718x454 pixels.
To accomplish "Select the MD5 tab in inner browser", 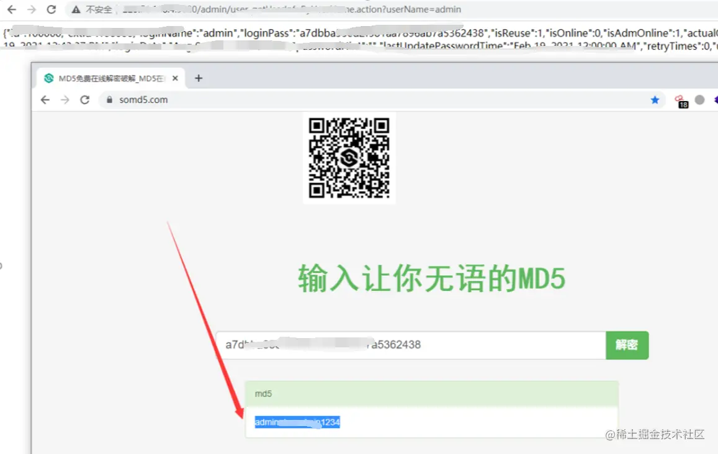I will point(111,78).
